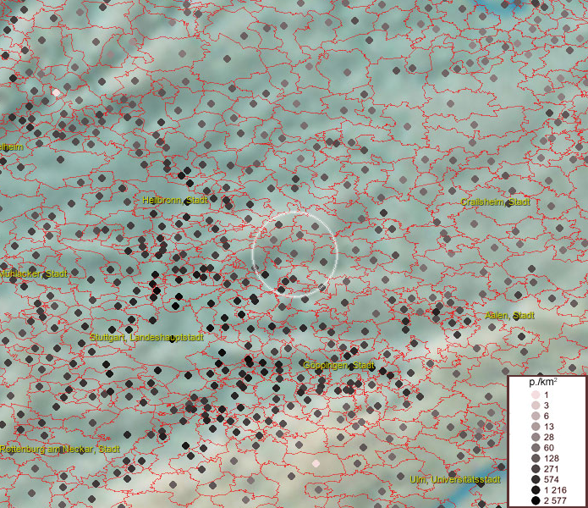Viewport: 588px width, 508px height.
Task: Click the legend dot labeled 574
Action: tap(535, 479)
